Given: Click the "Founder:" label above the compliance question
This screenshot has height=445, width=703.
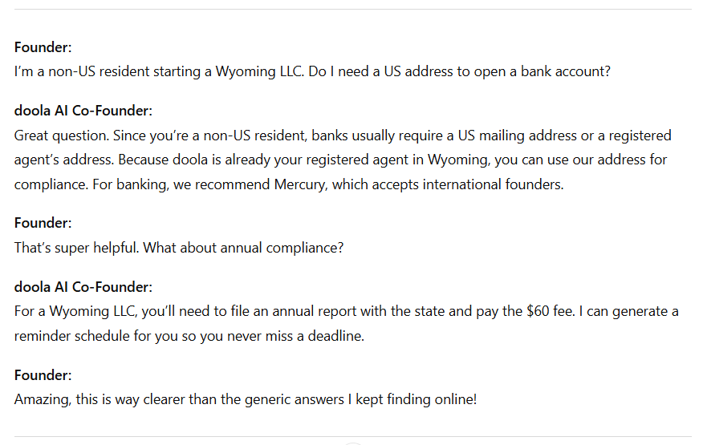Looking at the screenshot, I should point(43,223).
